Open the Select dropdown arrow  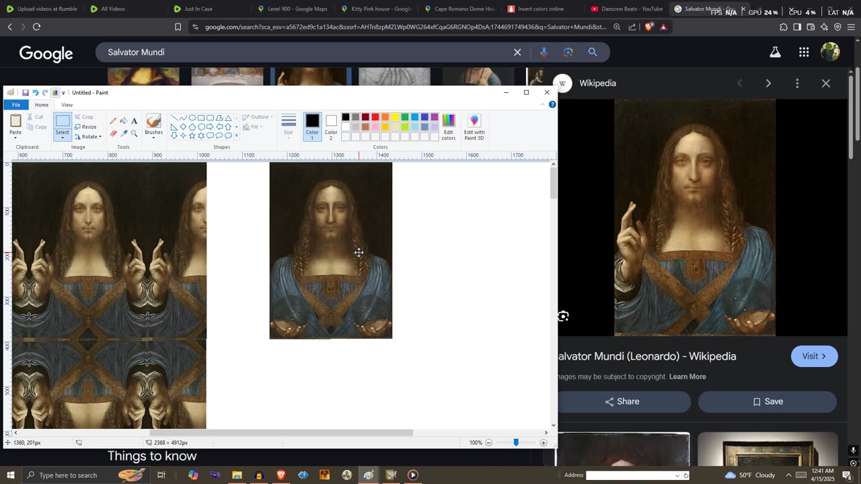[x=62, y=138]
